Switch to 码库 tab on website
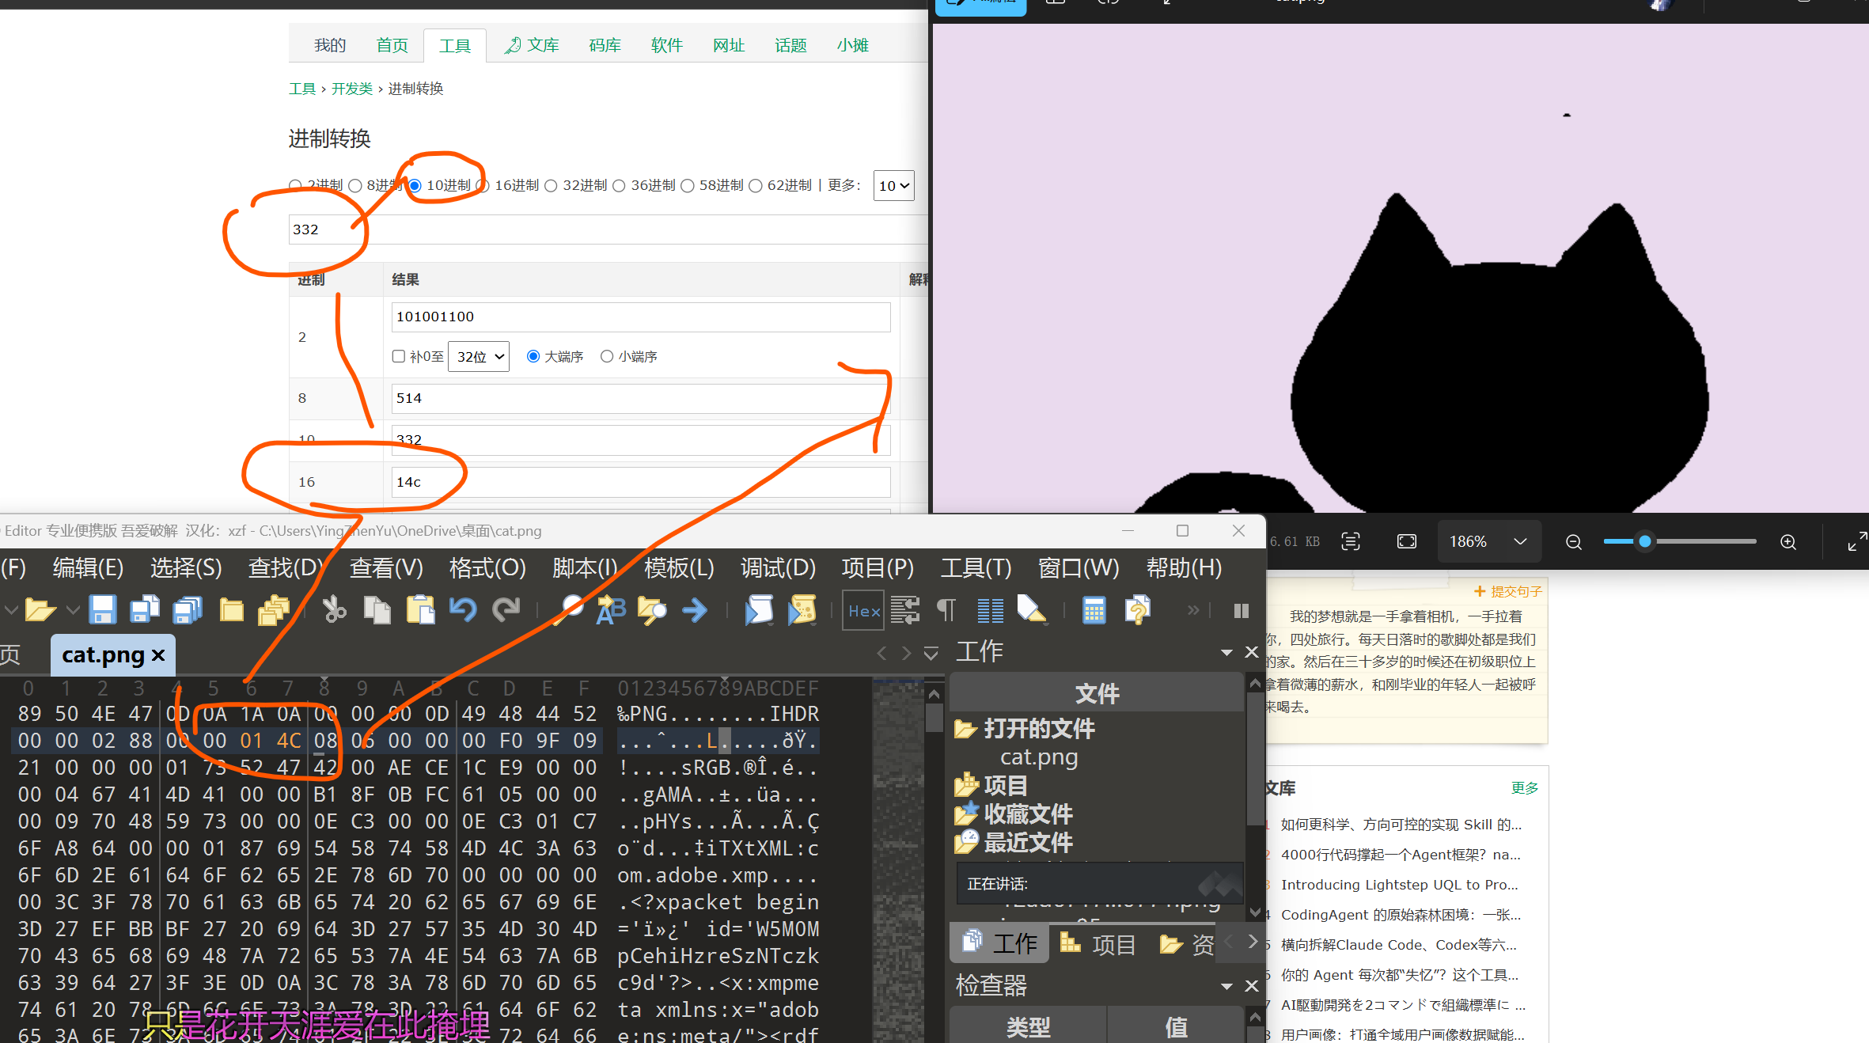Image resolution: width=1869 pixels, height=1043 pixels. [x=605, y=45]
